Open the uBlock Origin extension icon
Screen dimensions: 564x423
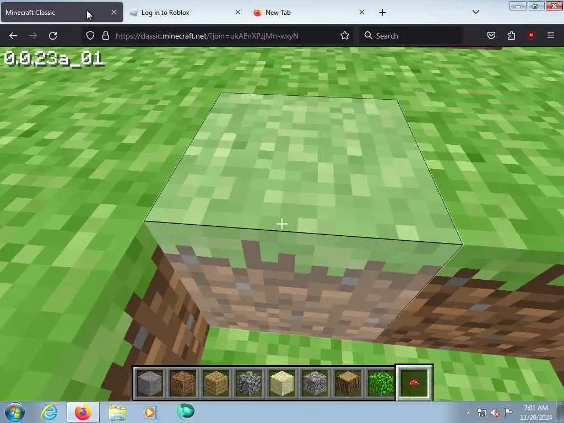point(531,35)
